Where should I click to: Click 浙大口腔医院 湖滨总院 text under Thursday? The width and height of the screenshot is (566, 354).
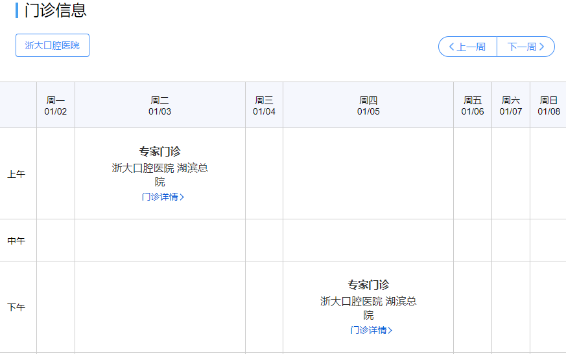368,302
